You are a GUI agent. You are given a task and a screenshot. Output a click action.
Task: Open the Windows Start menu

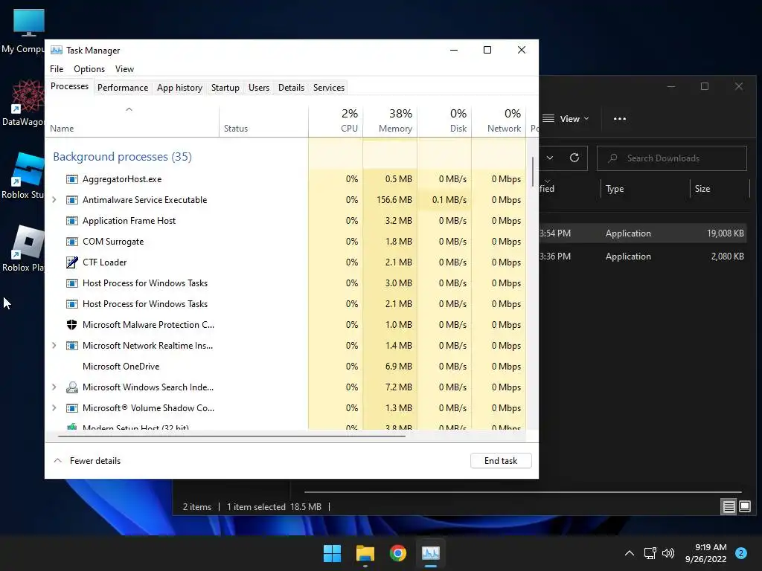click(333, 553)
